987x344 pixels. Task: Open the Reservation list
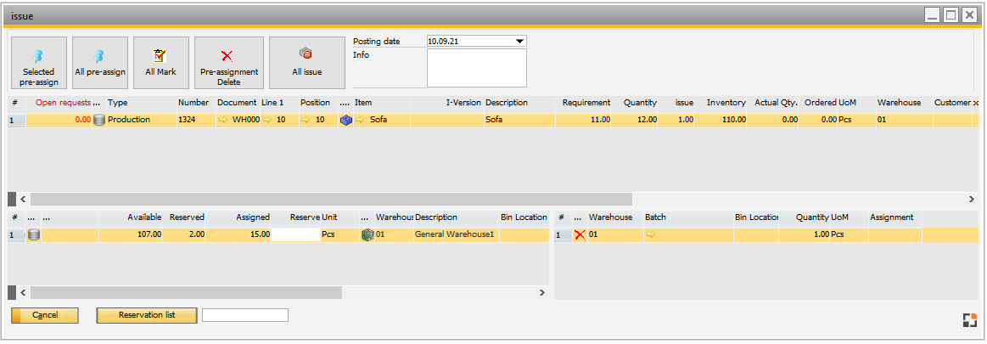pyautogui.click(x=147, y=315)
